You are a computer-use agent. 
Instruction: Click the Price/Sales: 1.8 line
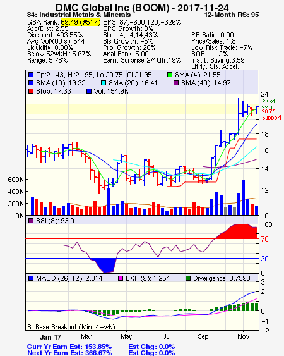point(213,41)
